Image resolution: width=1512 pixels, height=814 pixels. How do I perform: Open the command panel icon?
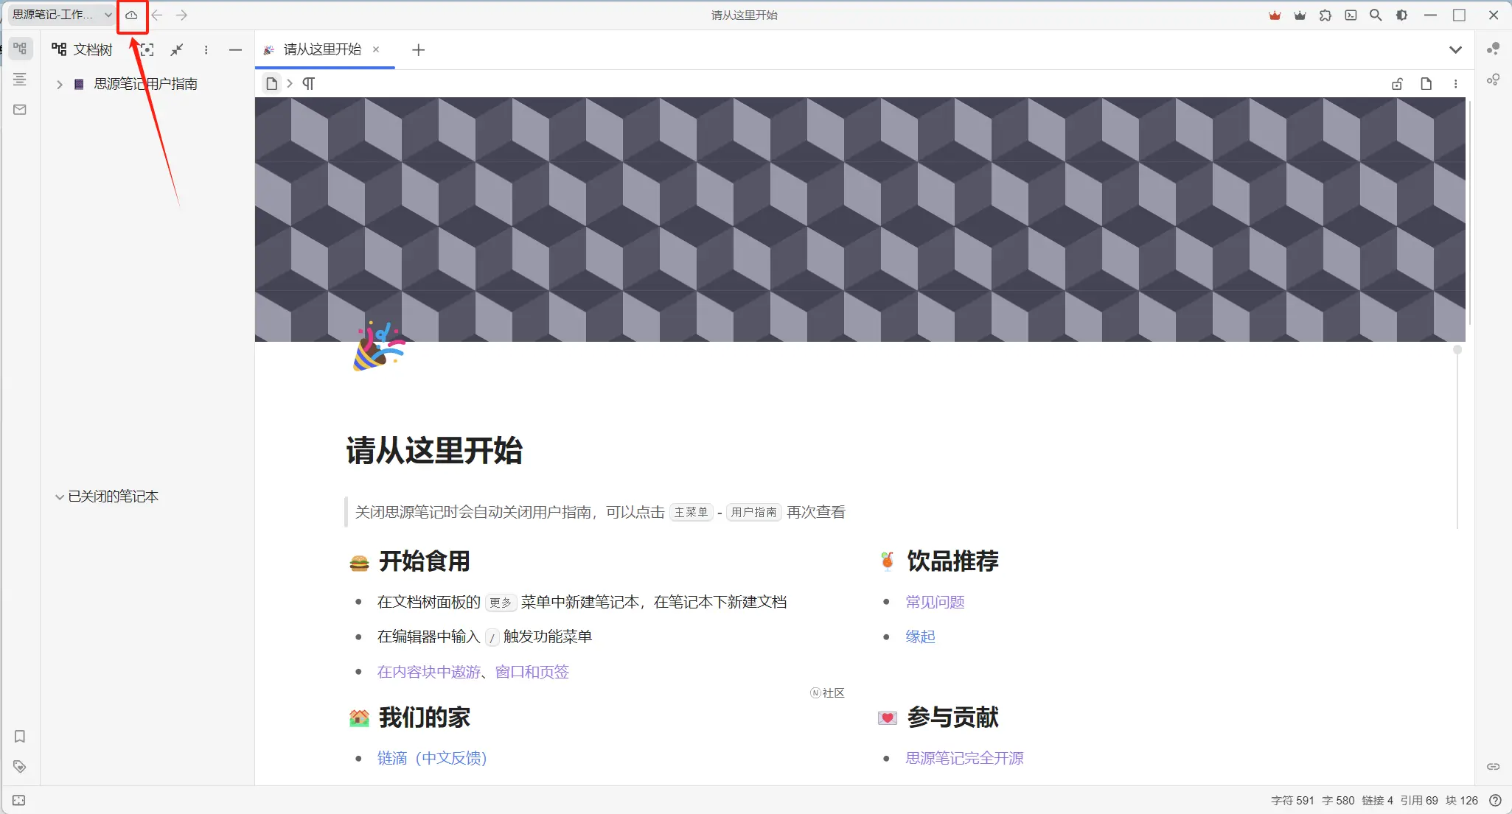tap(1351, 15)
